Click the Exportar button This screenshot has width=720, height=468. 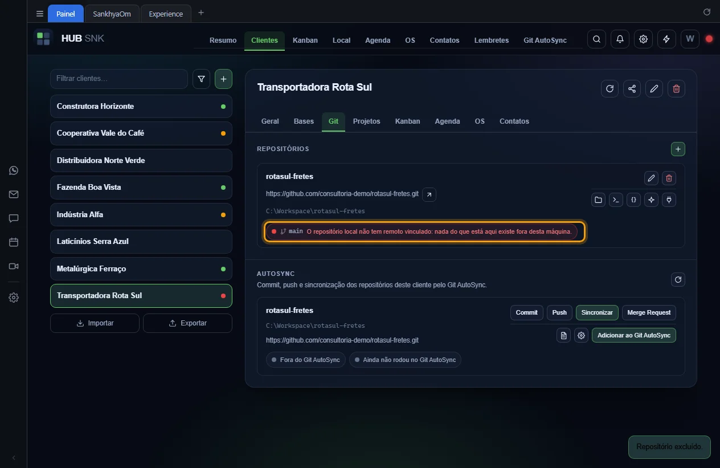click(x=187, y=323)
